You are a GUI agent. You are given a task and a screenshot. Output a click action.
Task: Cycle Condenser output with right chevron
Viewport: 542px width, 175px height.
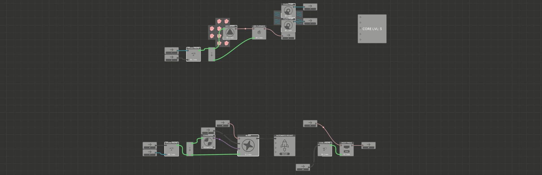click(213, 147)
